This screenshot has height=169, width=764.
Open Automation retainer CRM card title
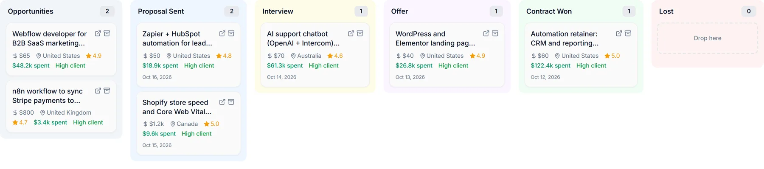(565, 38)
